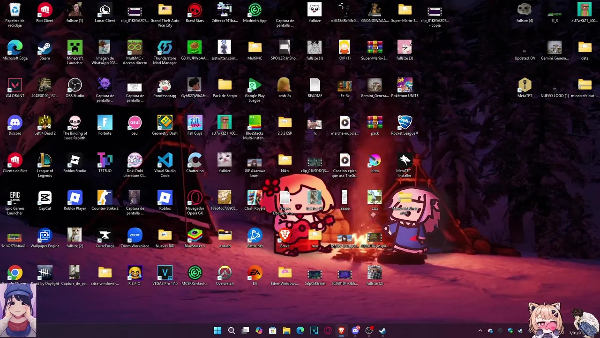This screenshot has width=600, height=338.
Task: Open OBS Studio from the desktop
Action: 75,85
